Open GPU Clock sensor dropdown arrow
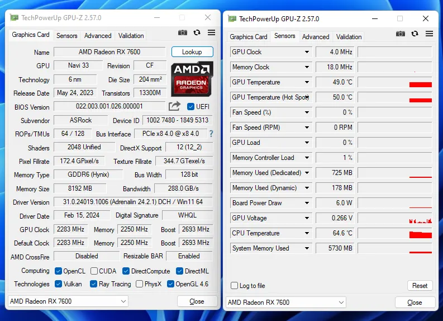443x321 pixels. tap(307, 52)
